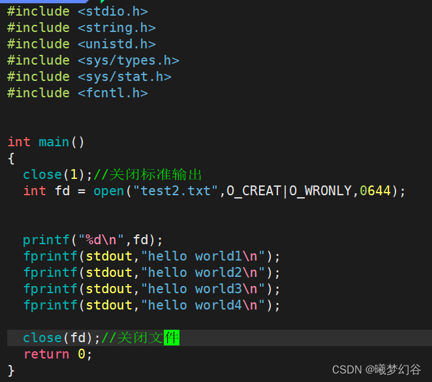
Task: Click the "#include <string.h>" line
Action: 82,28
